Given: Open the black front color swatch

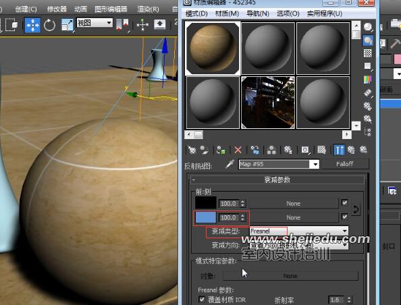Looking at the screenshot, I should [x=206, y=203].
